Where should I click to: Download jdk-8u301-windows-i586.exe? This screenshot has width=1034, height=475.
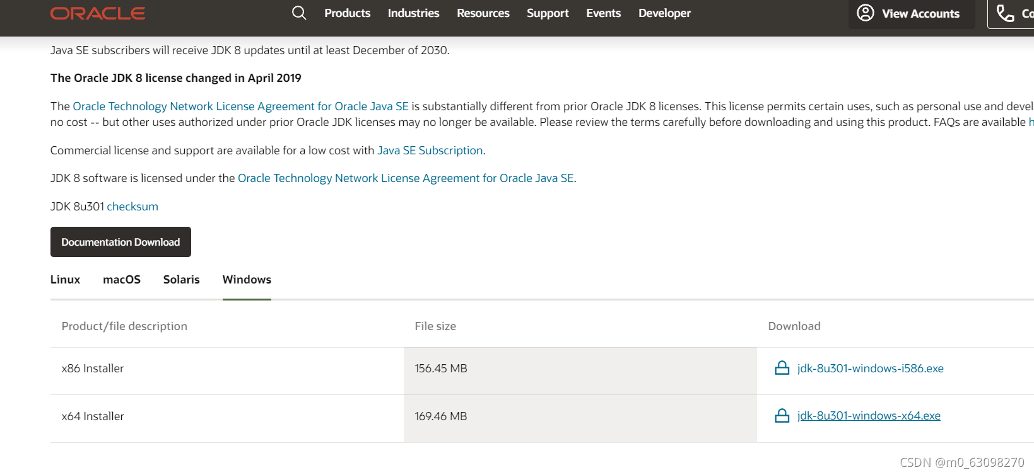pos(871,369)
